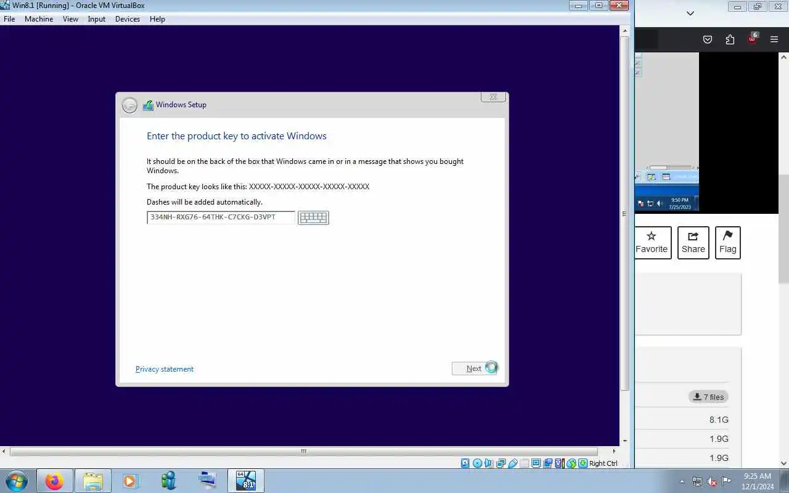This screenshot has height=493, width=789.
Task: Open the Input menu
Action: [x=97, y=19]
